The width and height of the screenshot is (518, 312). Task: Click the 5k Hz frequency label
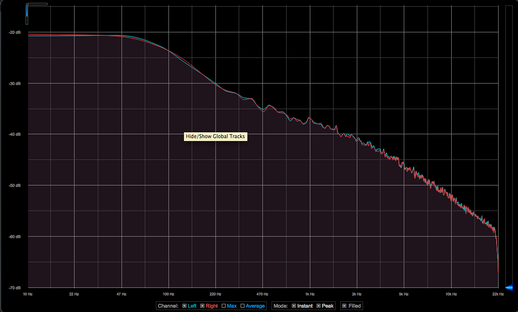tap(404, 294)
